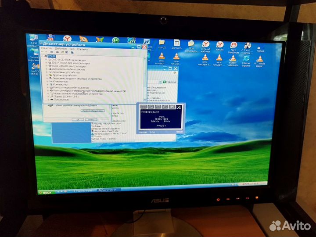
Task: Open Почта in Control Panel
Action: click(97, 136)
